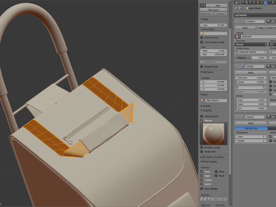Enable Backface Culling checkbox

click(x=202, y=147)
